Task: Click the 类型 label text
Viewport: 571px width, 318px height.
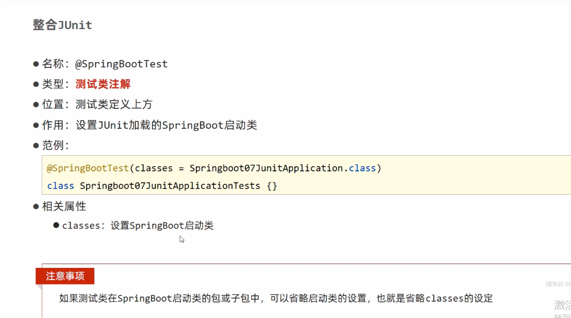Action: 53,84
